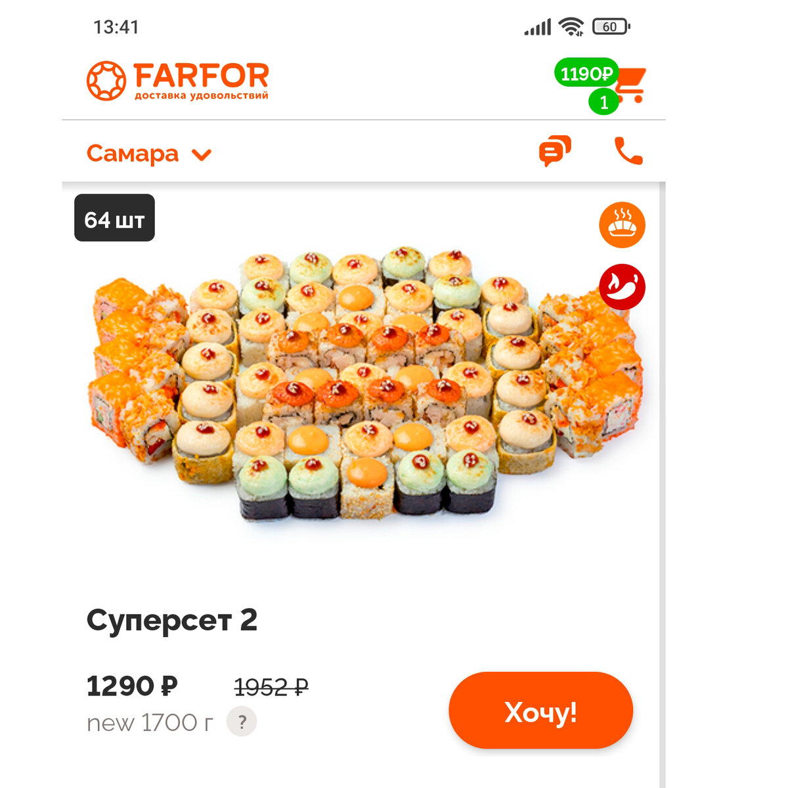The height and width of the screenshot is (788, 788).
Task: Click the Хочу! order button
Action: pyautogui.click(x=540, y=711)
